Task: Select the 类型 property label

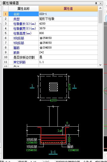Action: point(24,19)
